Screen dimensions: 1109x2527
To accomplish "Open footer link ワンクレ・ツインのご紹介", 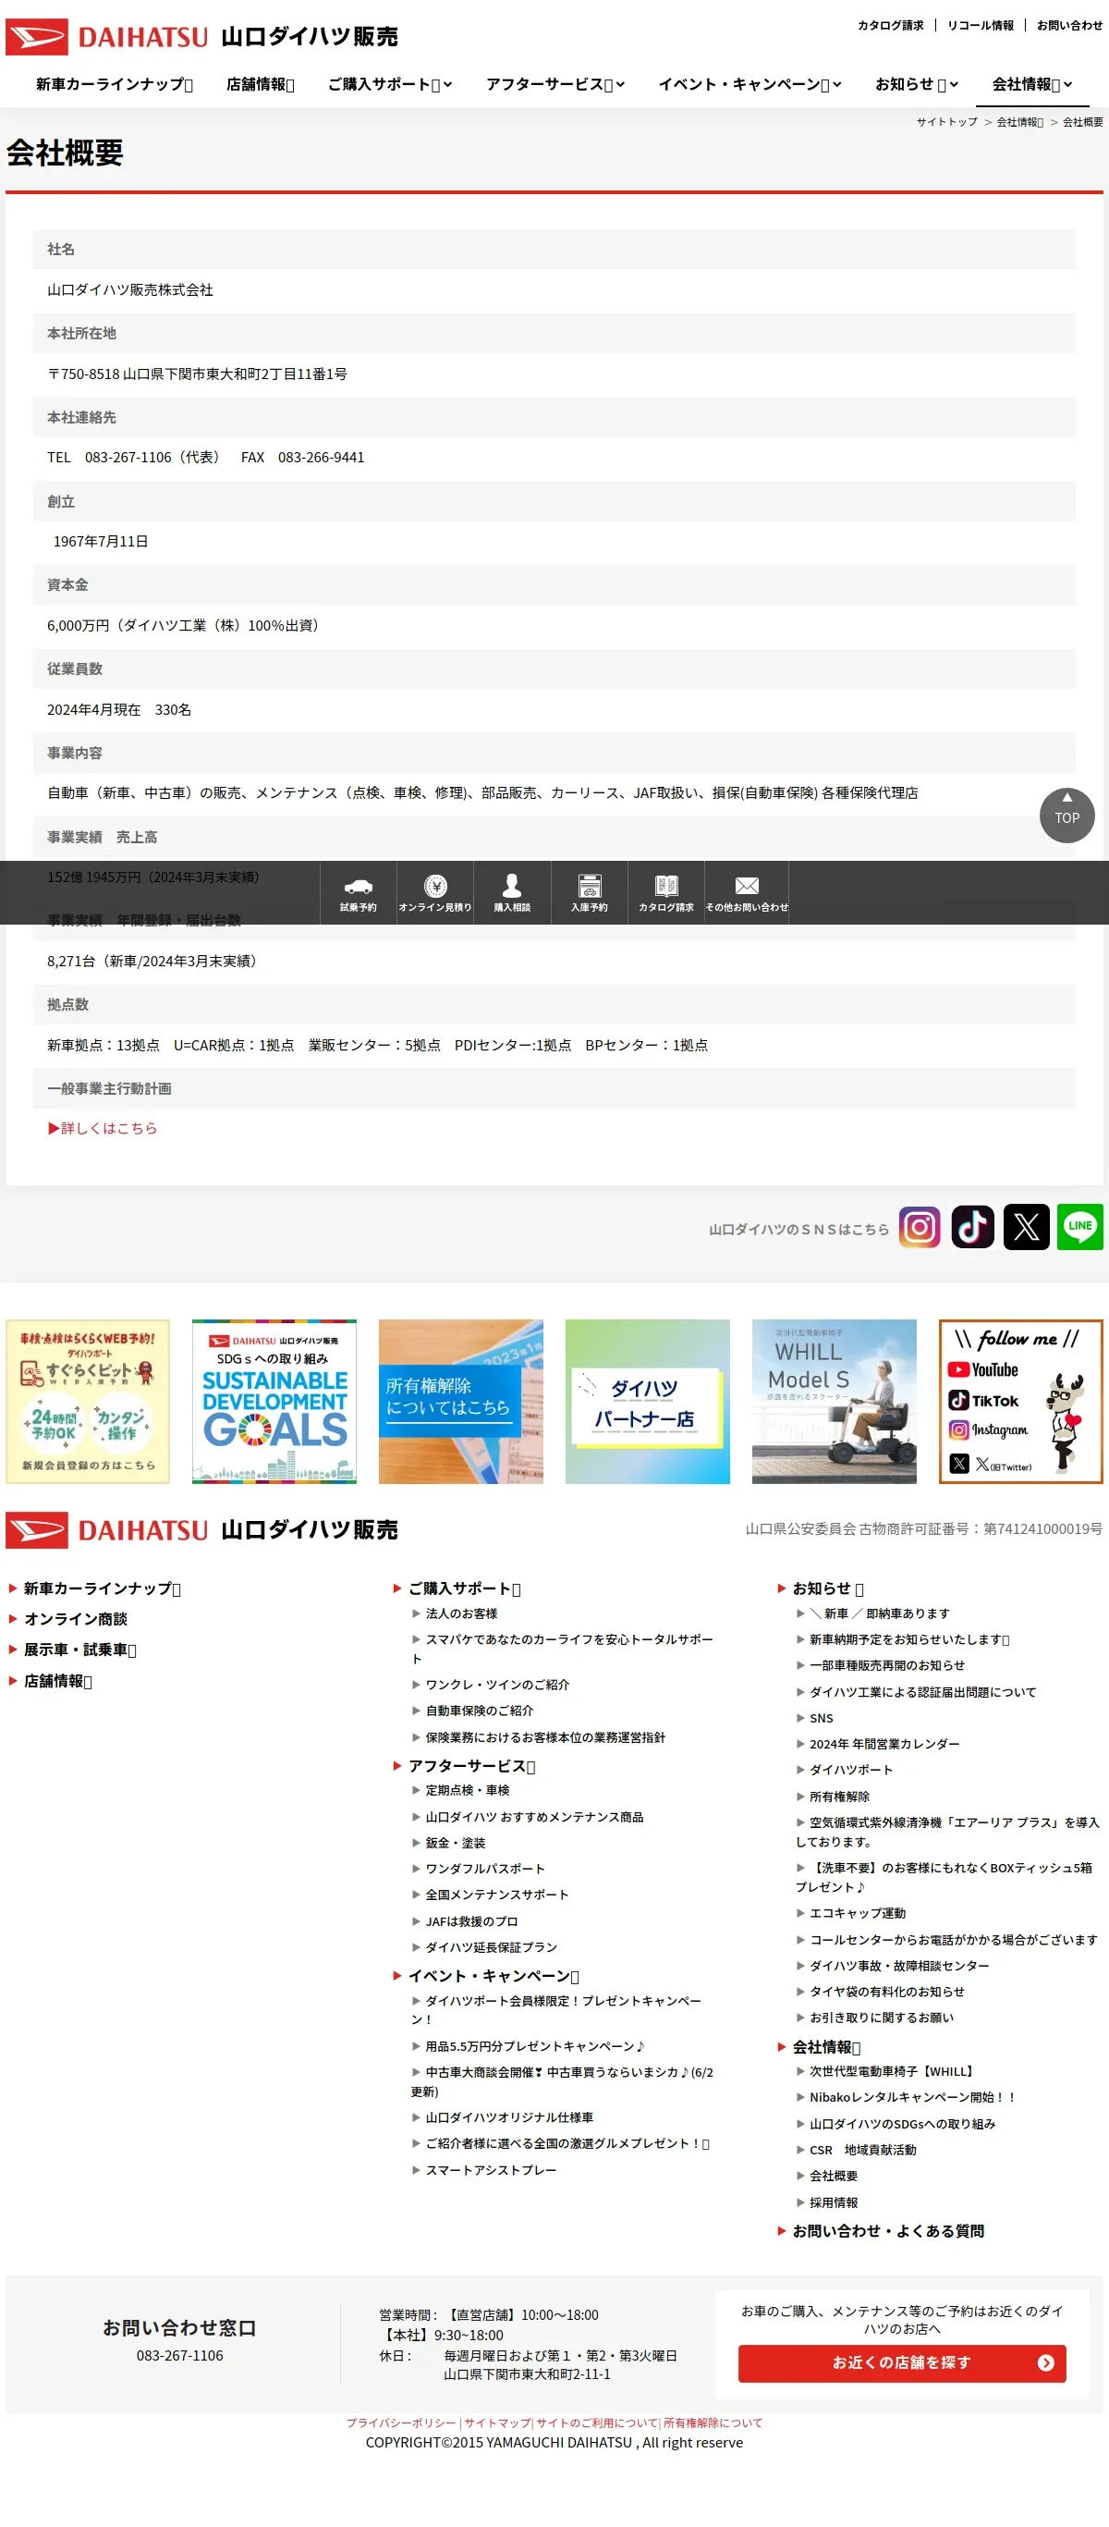I will (497, 1685).
